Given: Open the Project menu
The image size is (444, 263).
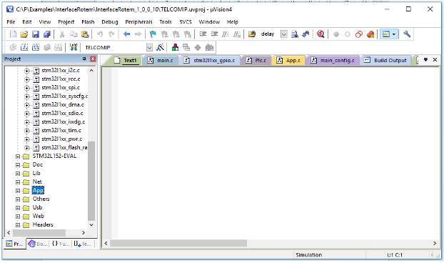Looking at the screenshot, I should pos(66,22).
